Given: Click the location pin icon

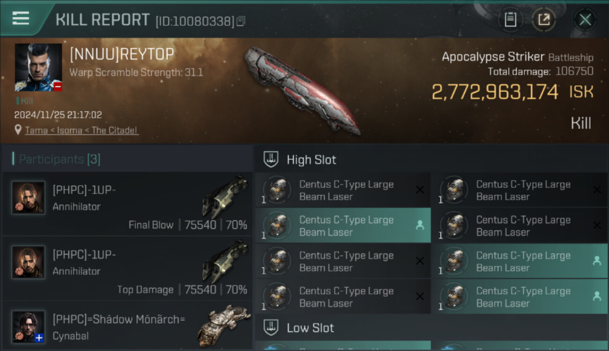Looking at the screenshot, I should point(18,130).
